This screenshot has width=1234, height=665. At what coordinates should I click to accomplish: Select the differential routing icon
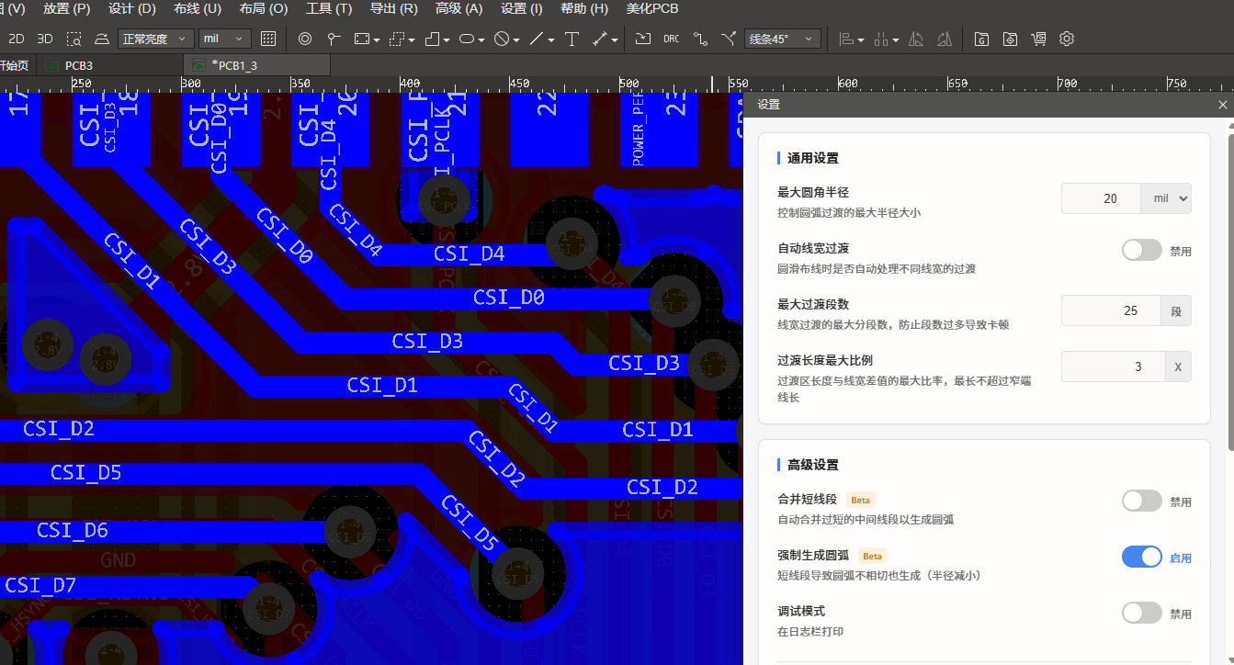729,39
